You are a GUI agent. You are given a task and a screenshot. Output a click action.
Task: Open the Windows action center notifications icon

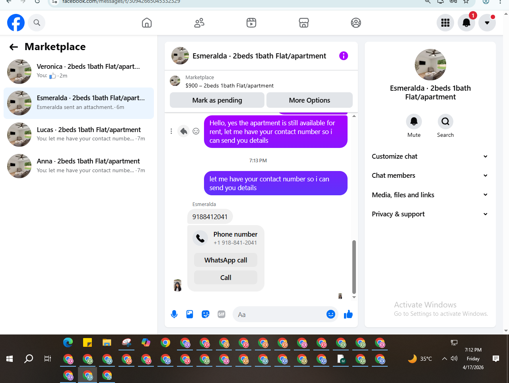click(495, 359)
